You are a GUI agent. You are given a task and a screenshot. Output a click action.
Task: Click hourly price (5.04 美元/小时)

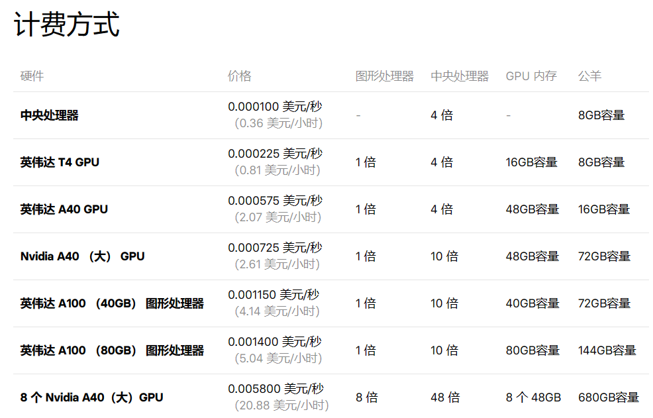[x=278, y=359]
